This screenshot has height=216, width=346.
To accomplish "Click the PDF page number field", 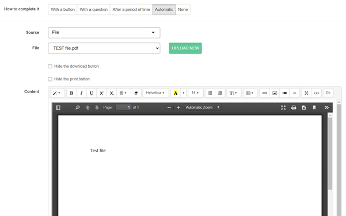I will (x=124, y=107).
